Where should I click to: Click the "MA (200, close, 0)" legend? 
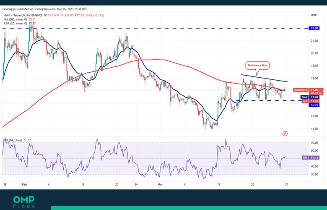pos(16,19)
